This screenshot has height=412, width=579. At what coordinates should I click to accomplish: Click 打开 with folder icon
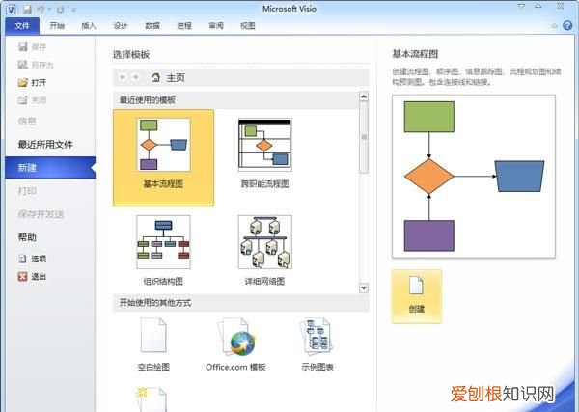(x=32, y=82)
